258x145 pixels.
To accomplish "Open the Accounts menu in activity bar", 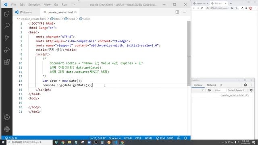I will tap(7, 117).
